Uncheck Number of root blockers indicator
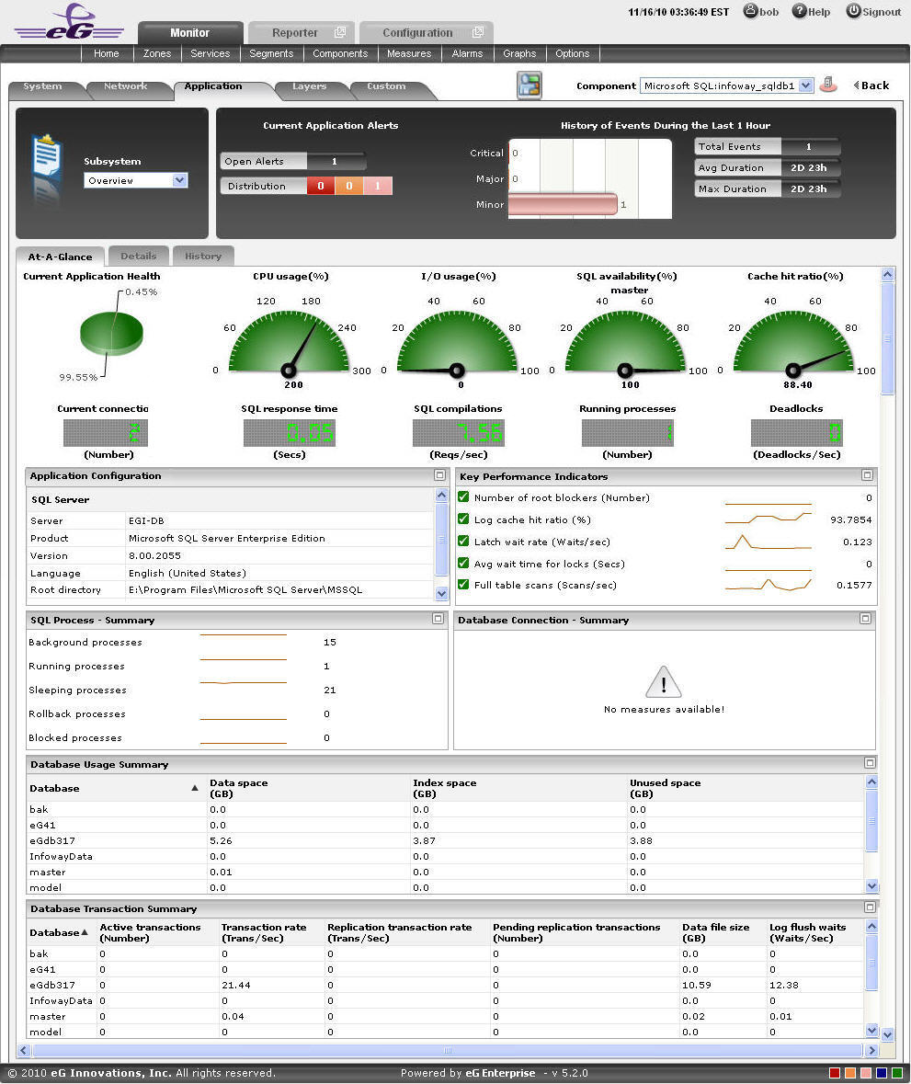The height and width of the screenshot is (1084, 911). [463, 497]
